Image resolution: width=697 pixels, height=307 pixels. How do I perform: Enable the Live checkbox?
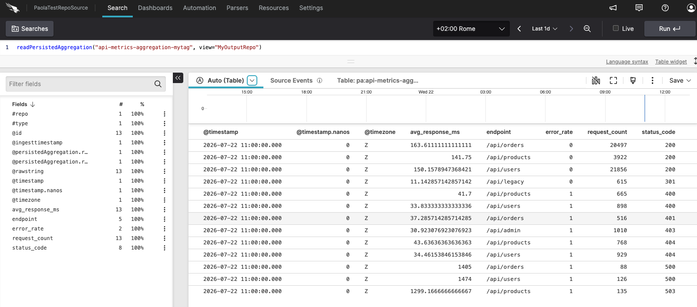point(616,28)
